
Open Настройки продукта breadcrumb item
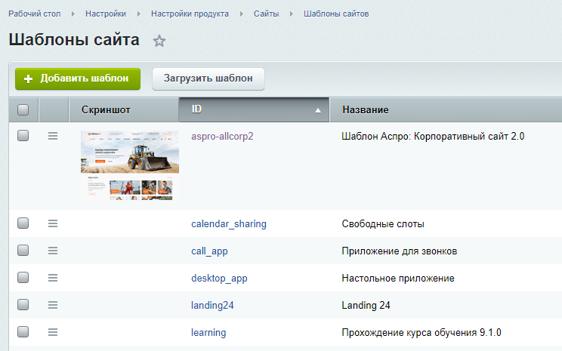[x=189, y=14]
